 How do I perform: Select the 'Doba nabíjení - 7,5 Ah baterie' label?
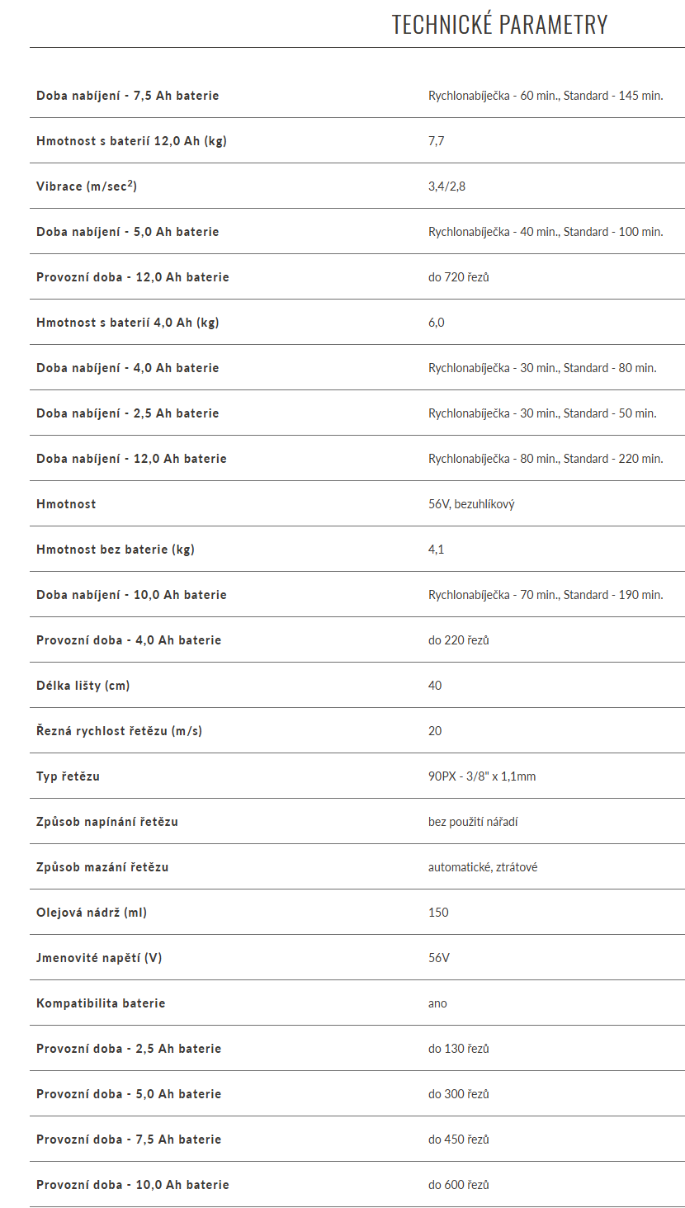pos(128,96)
